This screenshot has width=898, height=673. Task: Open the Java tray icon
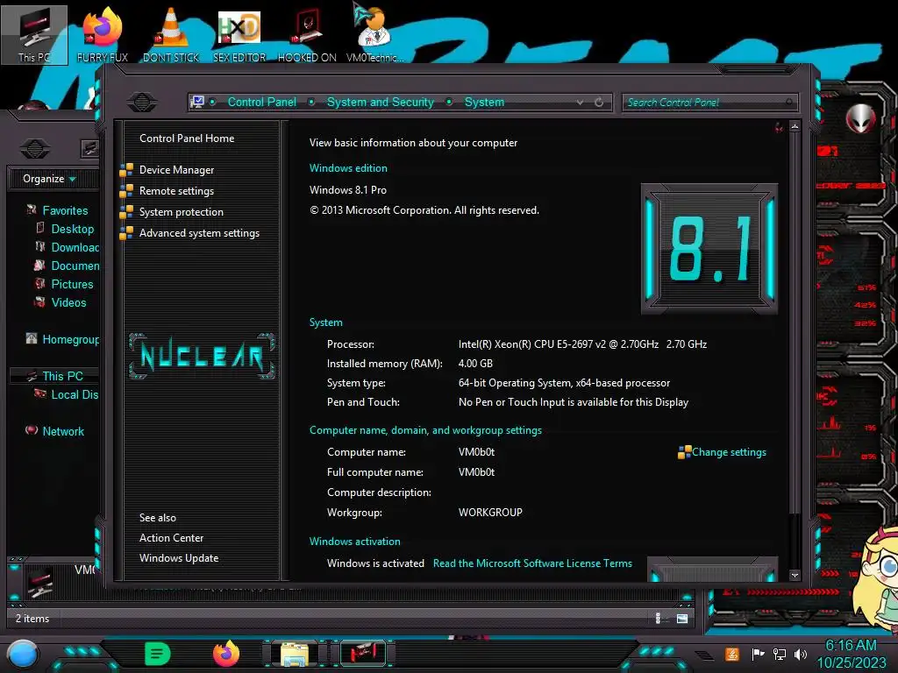[732, 654]
